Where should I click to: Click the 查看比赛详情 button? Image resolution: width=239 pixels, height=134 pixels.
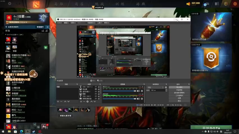[x=65, y=116]
